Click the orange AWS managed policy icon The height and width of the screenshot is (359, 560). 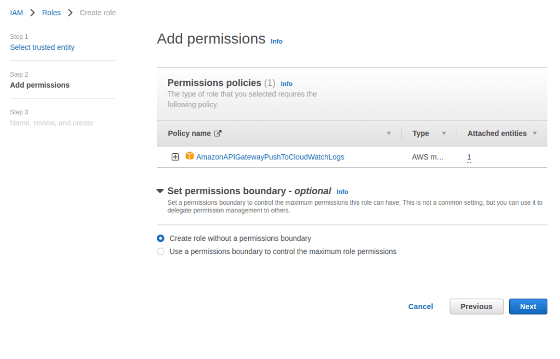point(189,157)
